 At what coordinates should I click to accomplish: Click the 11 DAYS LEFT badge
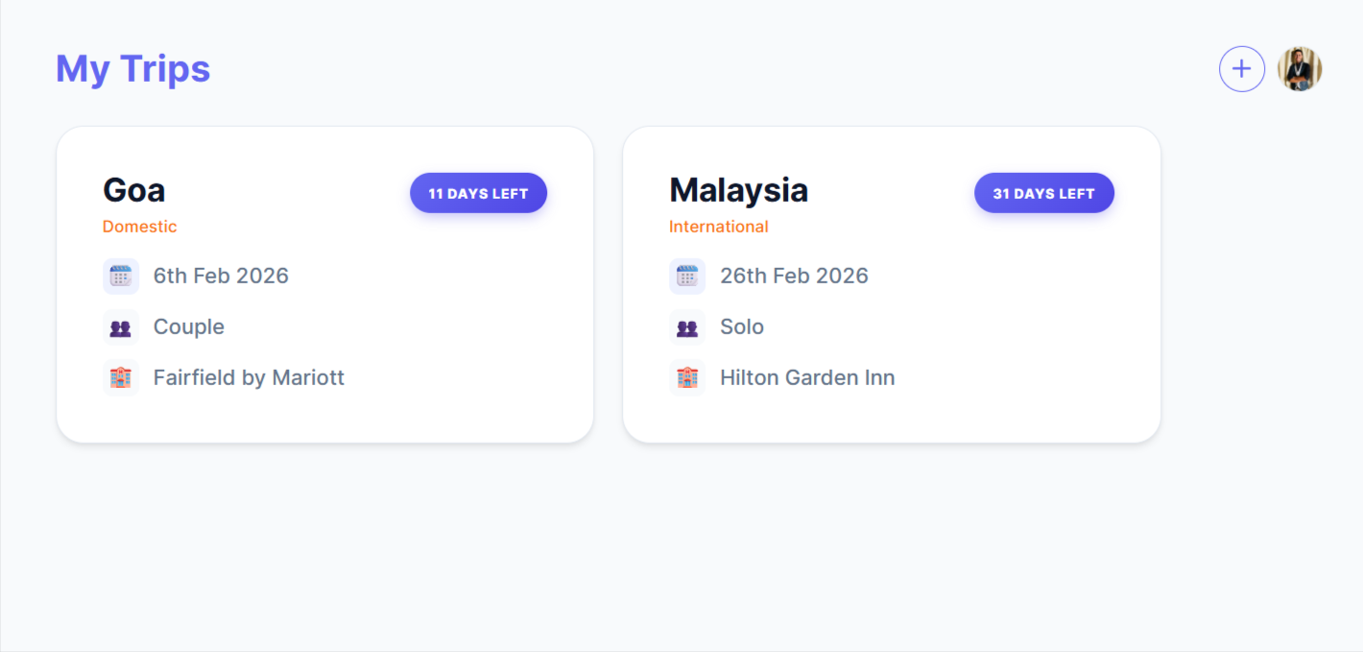[x=478, y=192]
